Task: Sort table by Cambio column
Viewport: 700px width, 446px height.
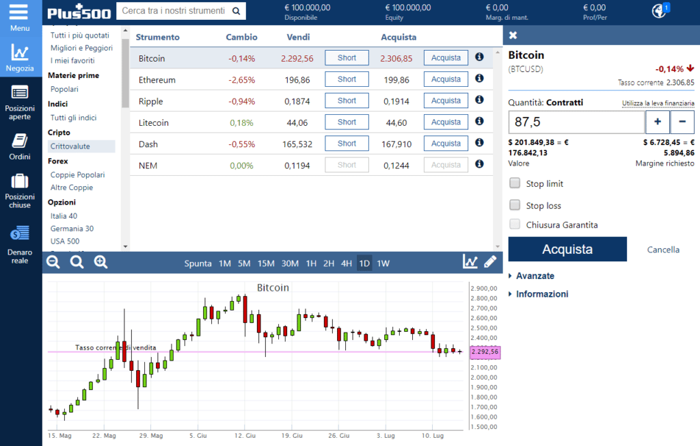Action: [241, 37]
